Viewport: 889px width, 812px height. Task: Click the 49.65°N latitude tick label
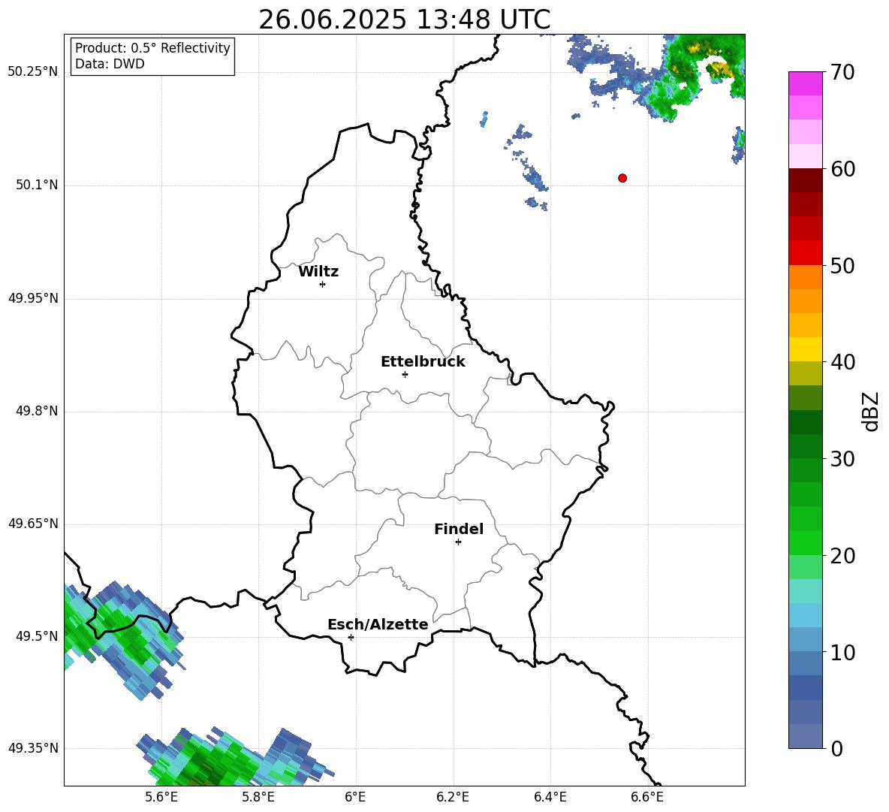tap(33, 524)
